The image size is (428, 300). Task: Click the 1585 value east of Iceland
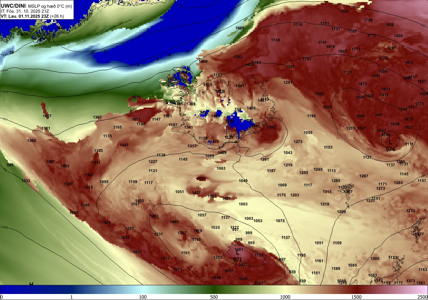pos(271,127)
